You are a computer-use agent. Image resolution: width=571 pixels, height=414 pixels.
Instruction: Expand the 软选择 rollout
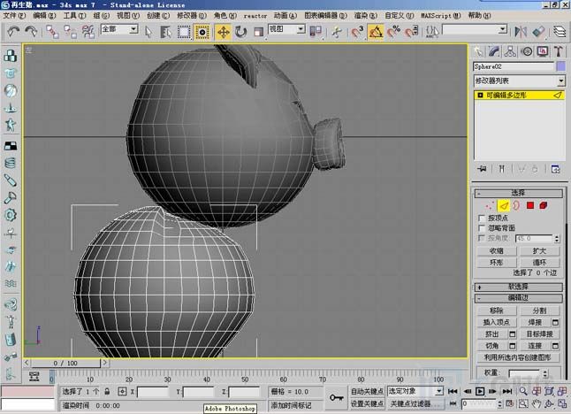click(519, 287)
